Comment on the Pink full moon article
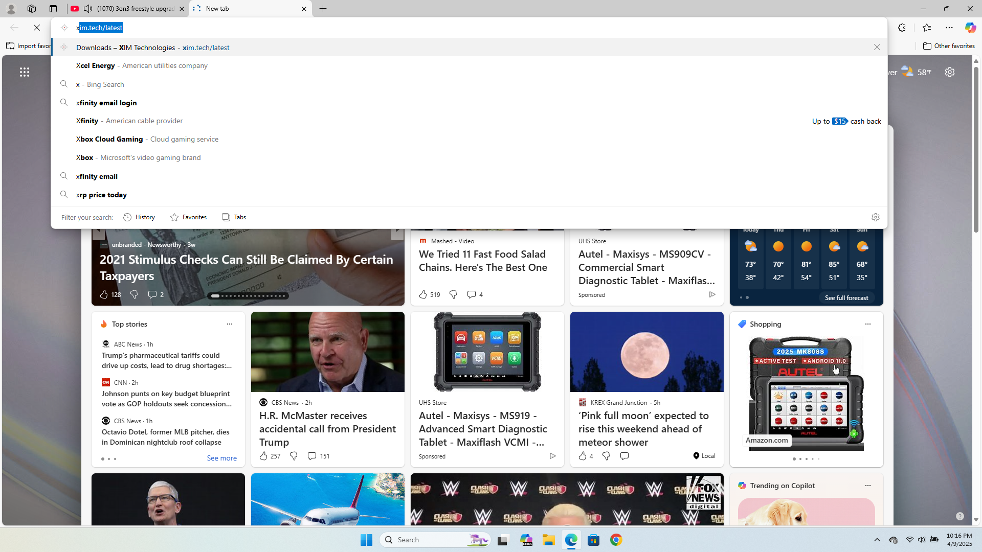The height and width of the screenshot is (552, 982). pyautogui.click(x=624, y=456)
